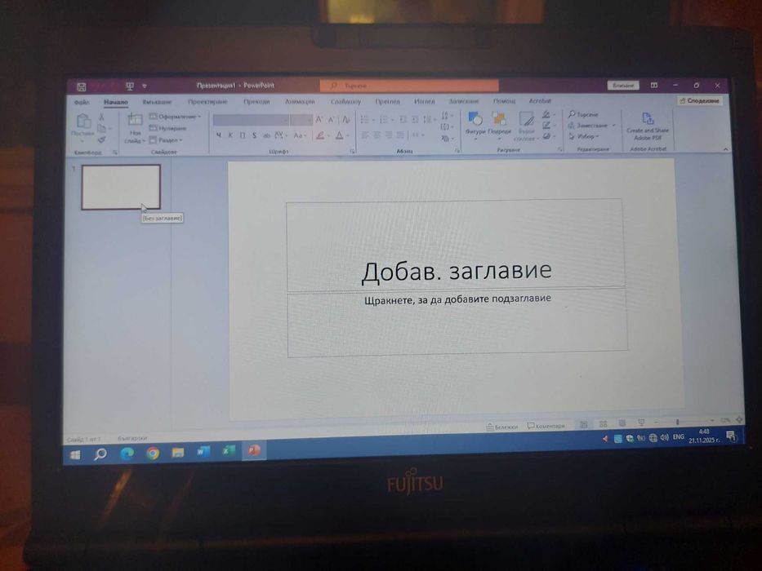The image size is (762, 571).
Task: Collapse the ribbon with chevron
Action: (x=725, y=149)
